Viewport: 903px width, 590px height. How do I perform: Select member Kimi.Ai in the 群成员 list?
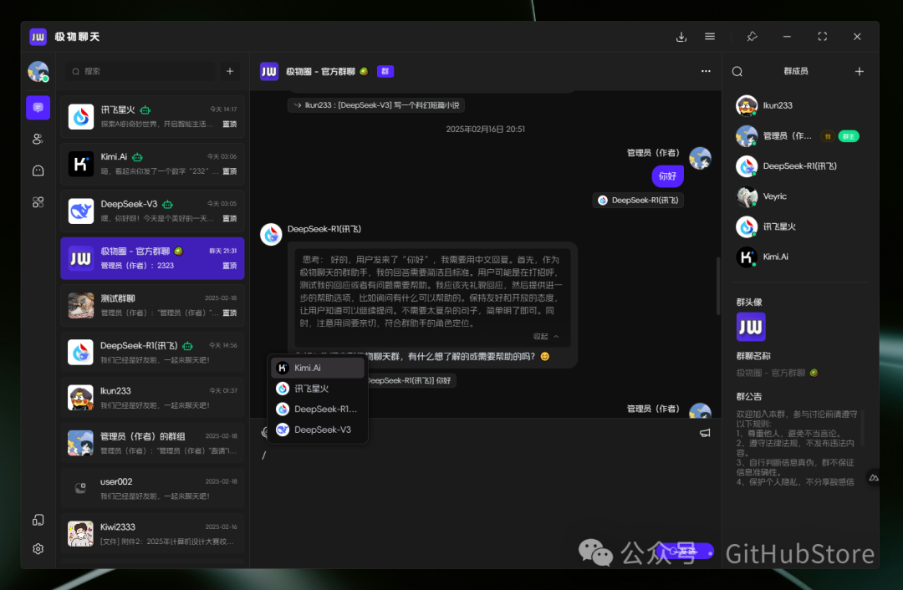[x=800, y=257]
